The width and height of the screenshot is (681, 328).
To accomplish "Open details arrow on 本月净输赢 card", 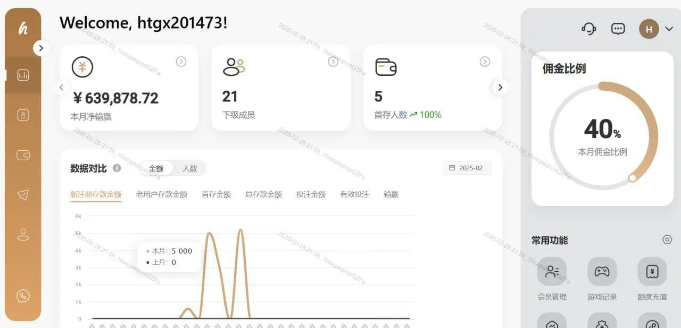I will point(181,62).
